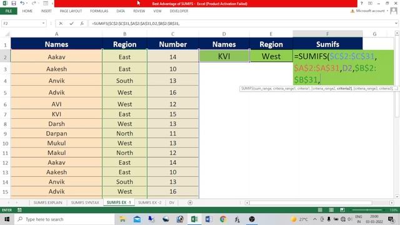
Task: Switch to Normal view icon in status bar
Action: (320, 210)
